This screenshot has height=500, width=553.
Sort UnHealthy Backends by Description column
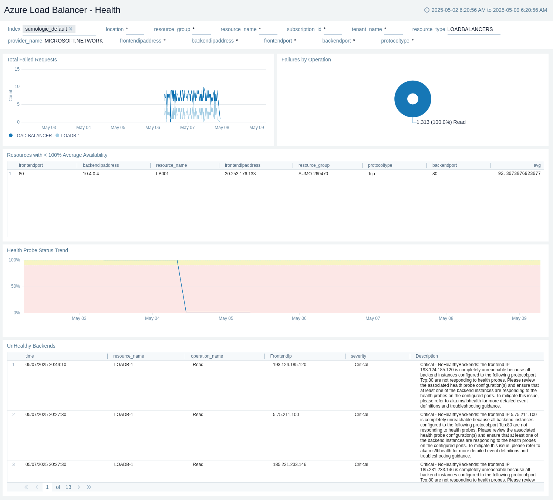click(x=426, y=356)
